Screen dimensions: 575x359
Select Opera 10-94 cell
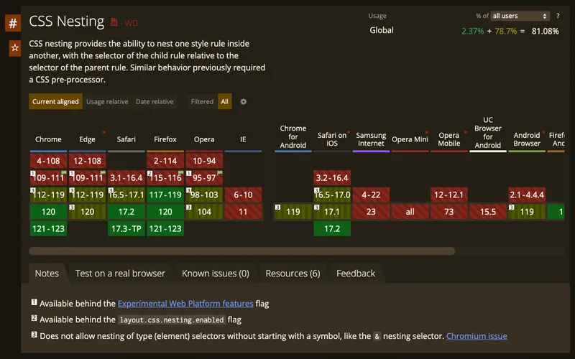click(204, 161)
